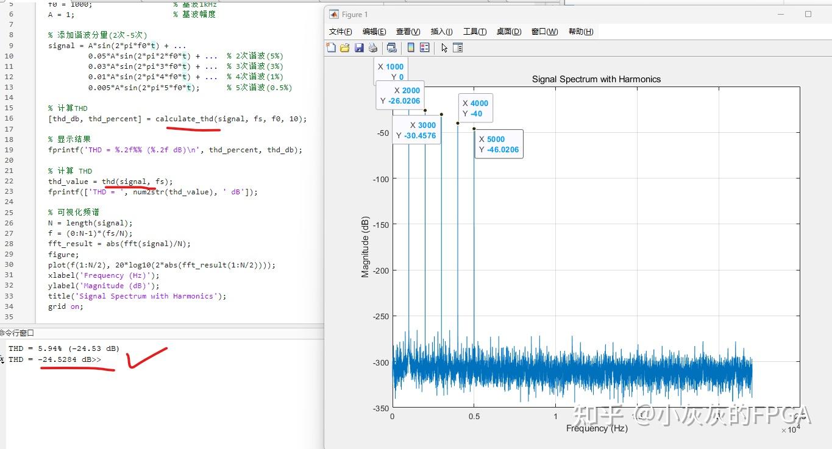Open the 文件(F) menu
The image size is (832, 449).
pyautogui.click(x=341, y=32)
